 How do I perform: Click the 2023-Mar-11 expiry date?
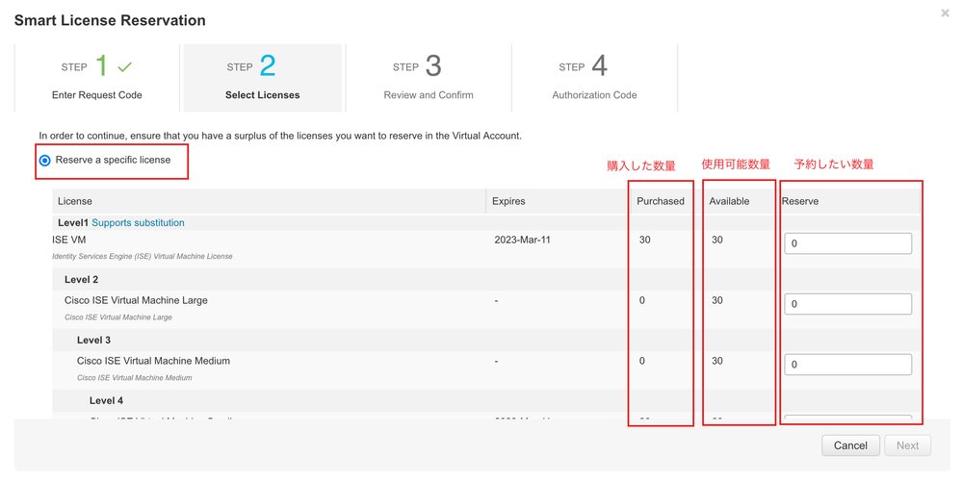[x=522, y=240]
